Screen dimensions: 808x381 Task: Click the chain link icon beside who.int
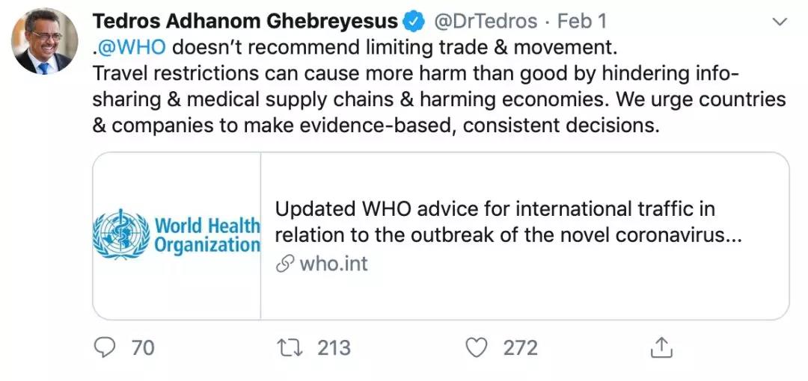click(x=285, y=264)
